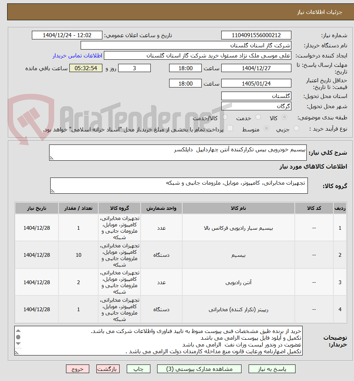Open the اطلاعات تماس خریدار link
The image size is (354, 381).
coord(78,56)
